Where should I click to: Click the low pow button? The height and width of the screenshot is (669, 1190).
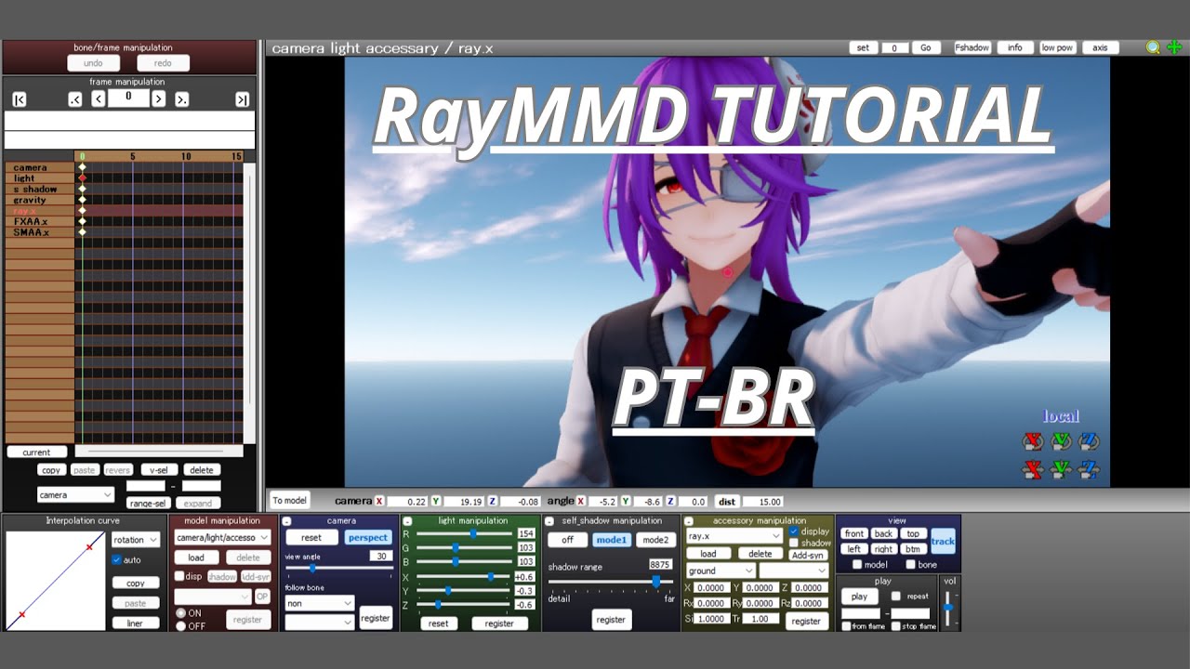[1057, 47]
